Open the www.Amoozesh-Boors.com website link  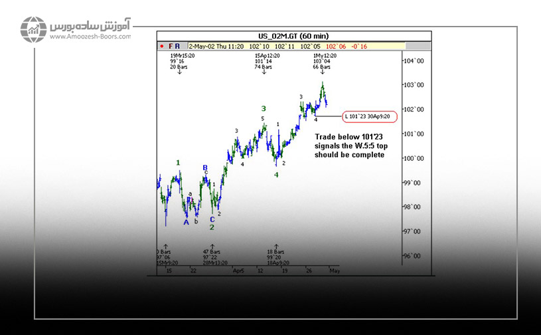pyautogui.click(x=89, y=37)
